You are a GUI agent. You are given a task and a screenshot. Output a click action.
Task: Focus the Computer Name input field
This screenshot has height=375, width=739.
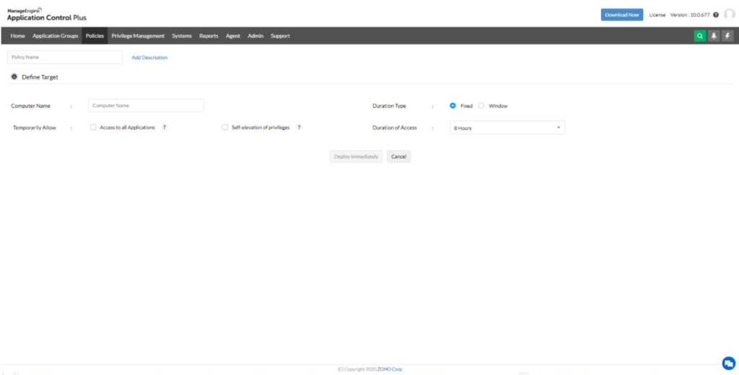pyautogui.click(x=146, y=105)
